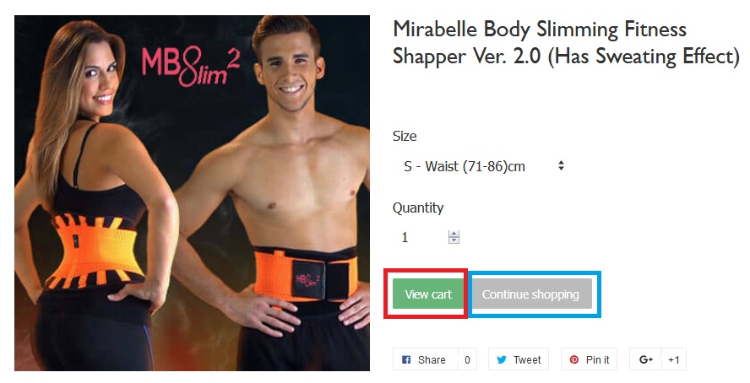
Task: Click the Tweet text label
Action: [x=527, y=360]
